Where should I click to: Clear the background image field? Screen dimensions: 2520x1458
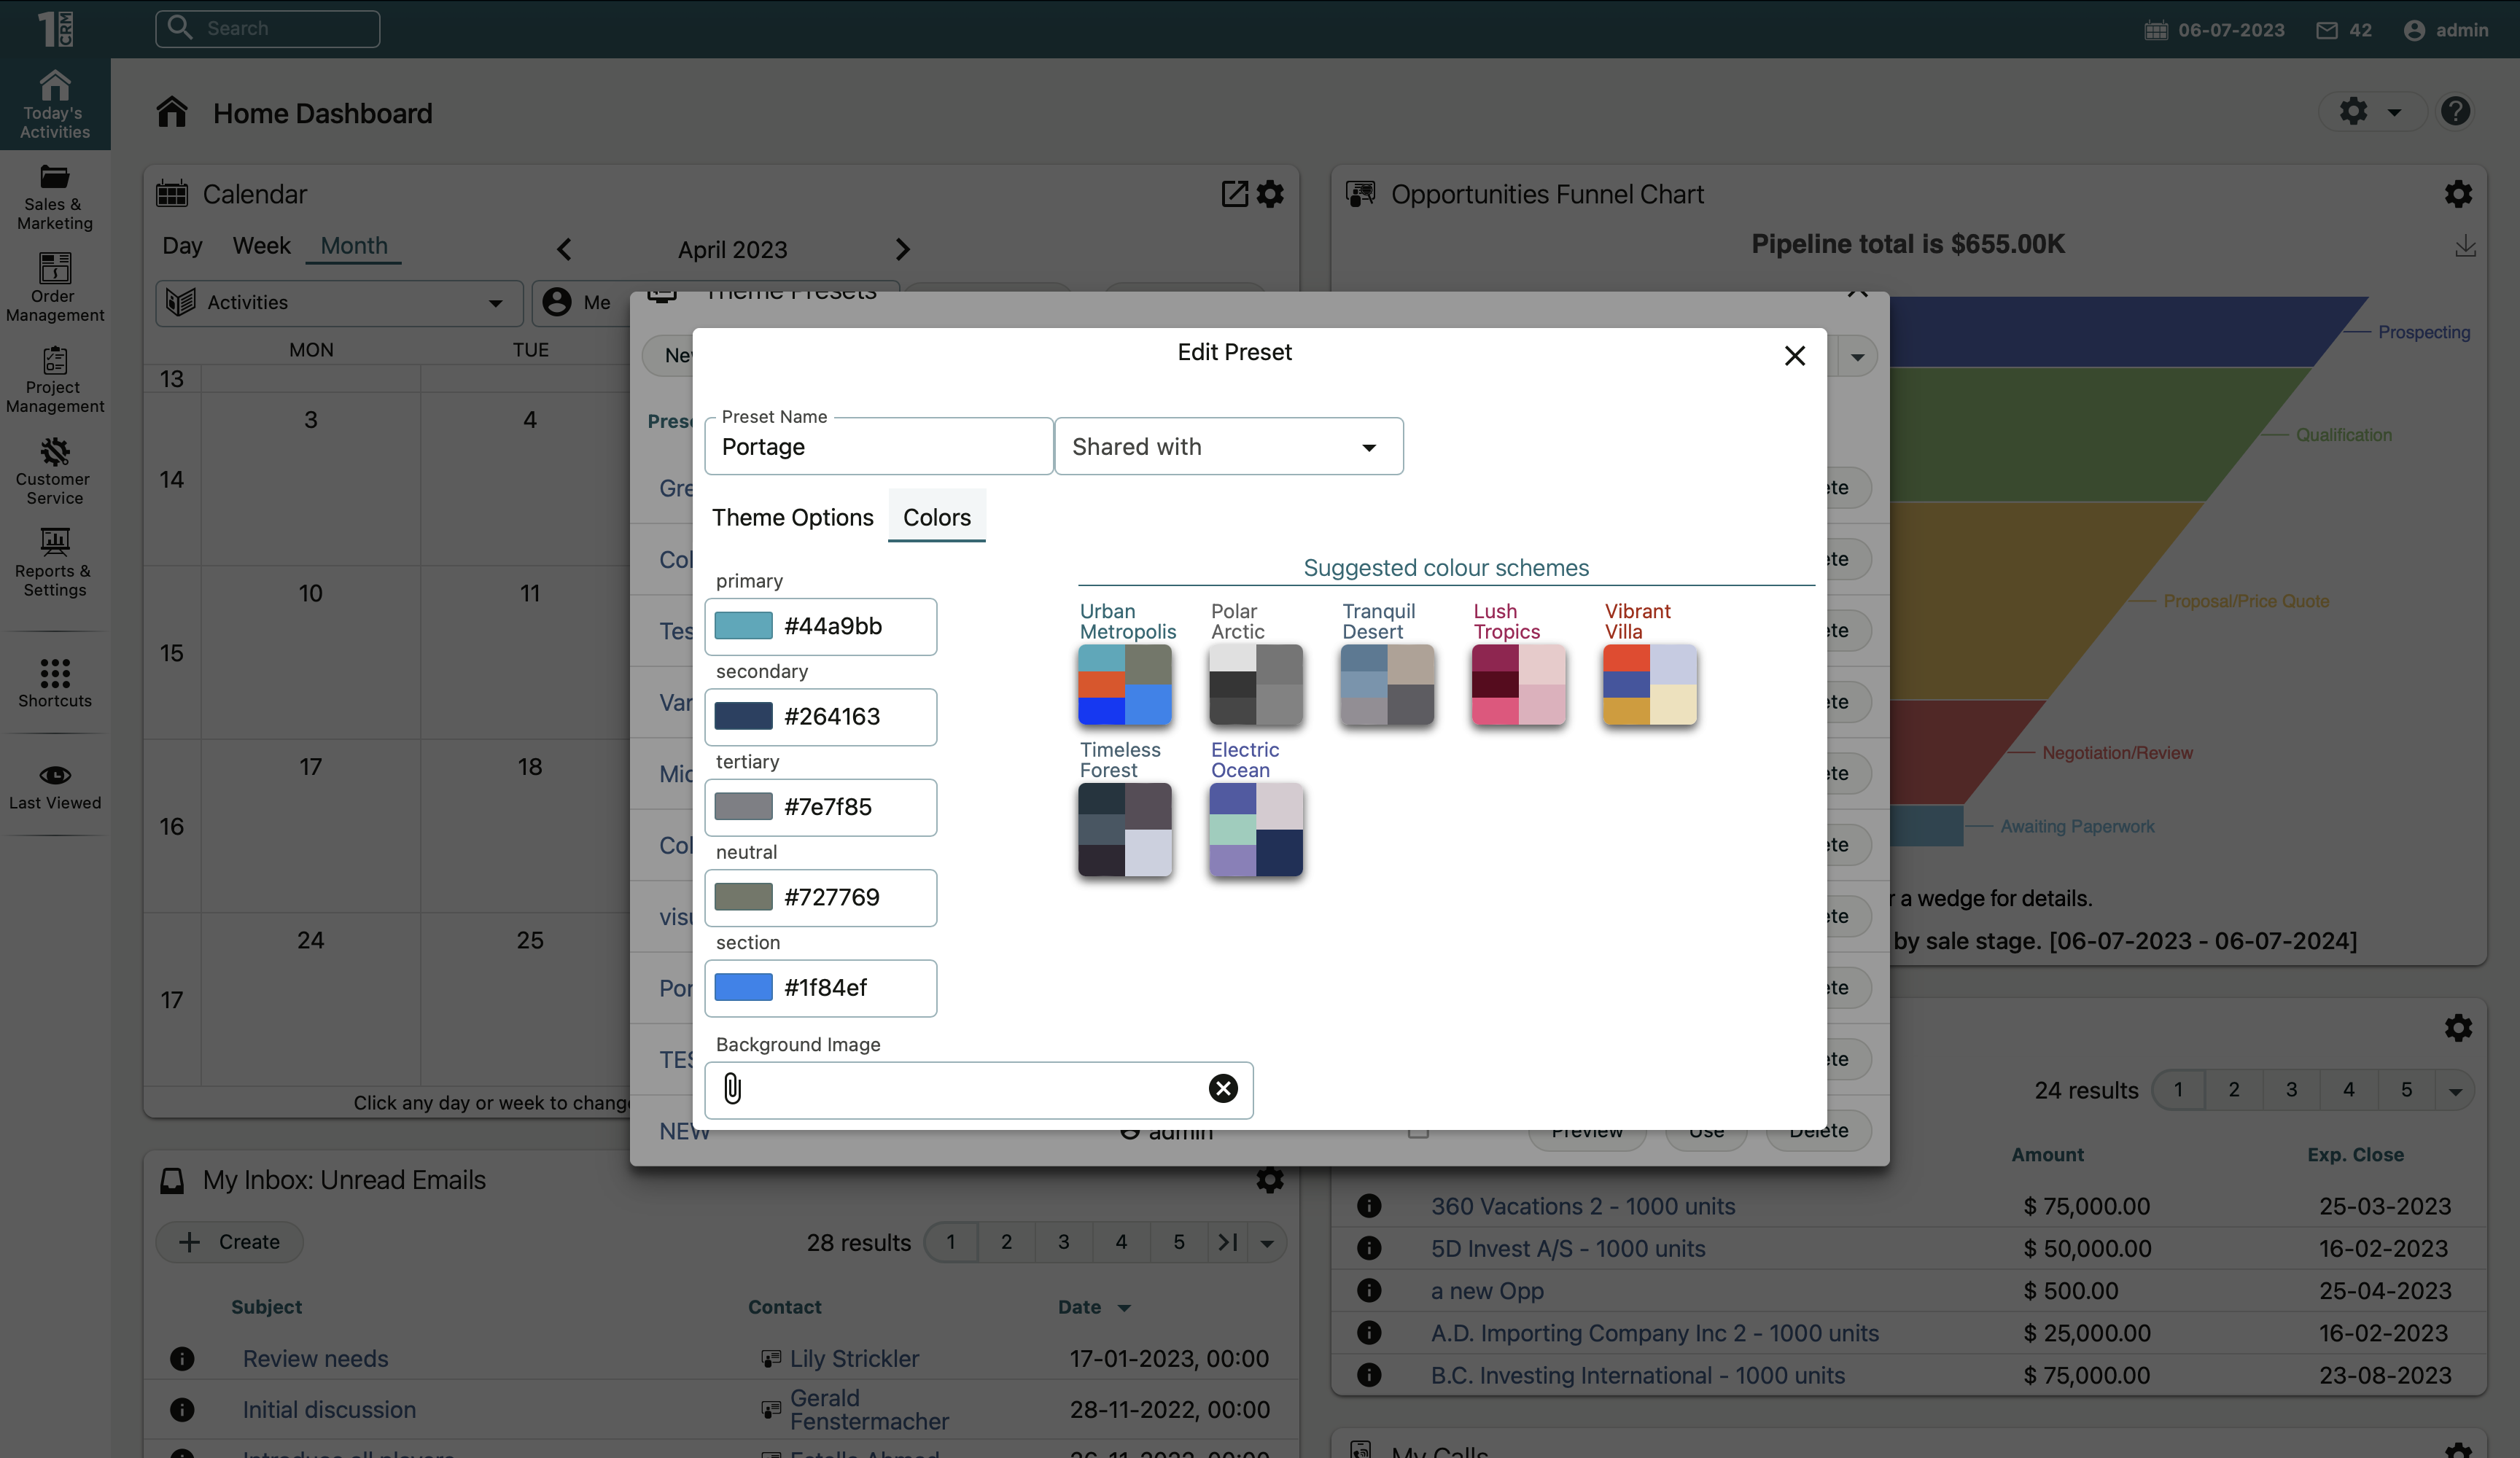pos(1222,1088)
